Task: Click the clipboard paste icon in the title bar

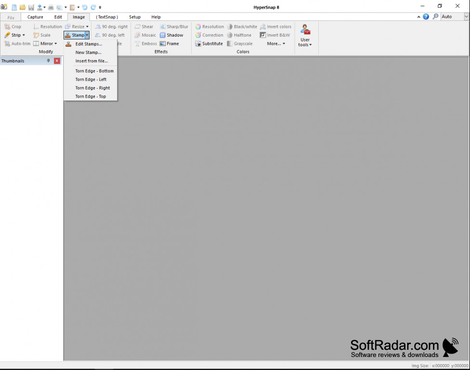Action: (73, 7)
